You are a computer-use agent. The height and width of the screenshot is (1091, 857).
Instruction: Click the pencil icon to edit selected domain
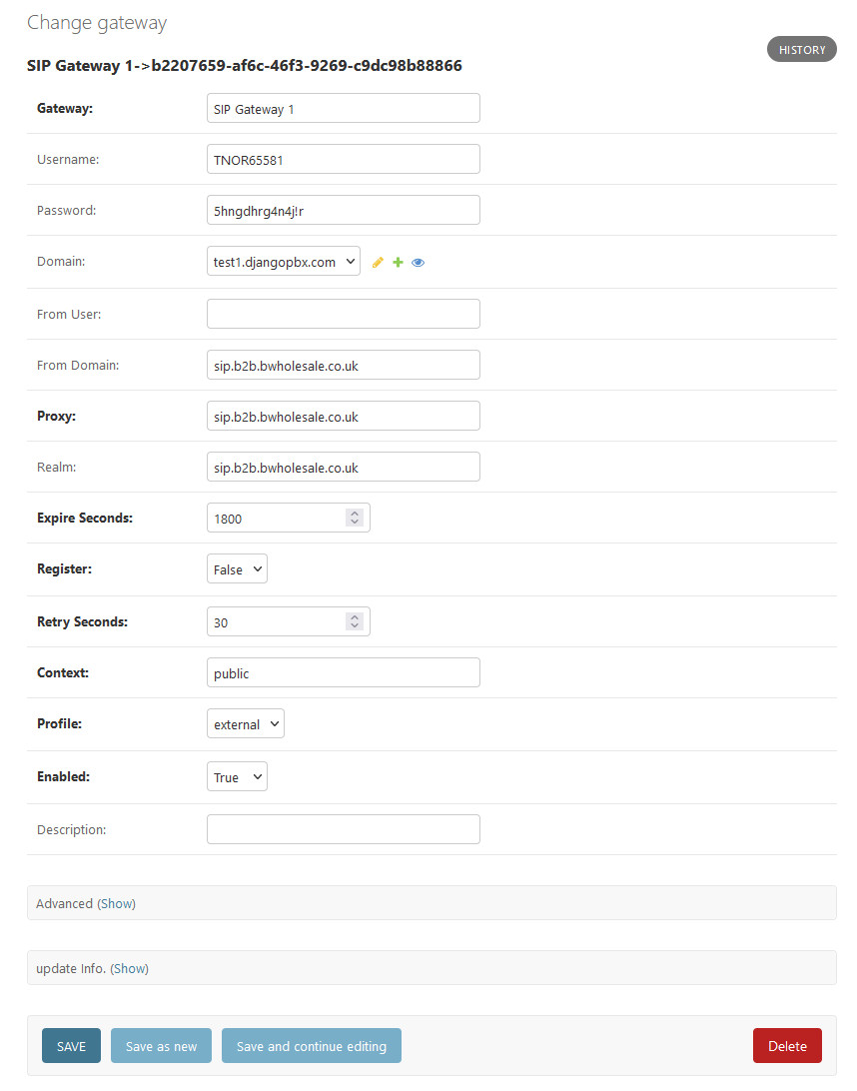click(378, 263)
